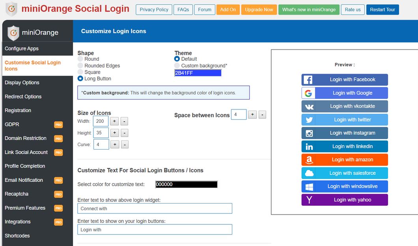418x246 pixels.
Task: Select the Default theme radio button
Action: 177,59
